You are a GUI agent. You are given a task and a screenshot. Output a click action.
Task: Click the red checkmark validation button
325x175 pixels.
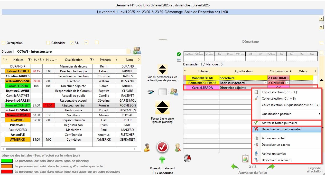162,147
